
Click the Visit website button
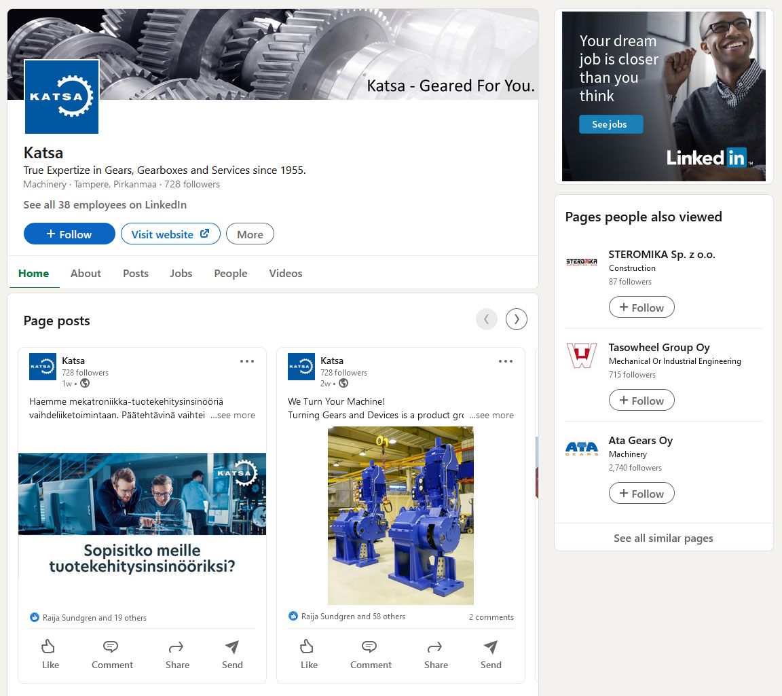[x=170, y=234]
